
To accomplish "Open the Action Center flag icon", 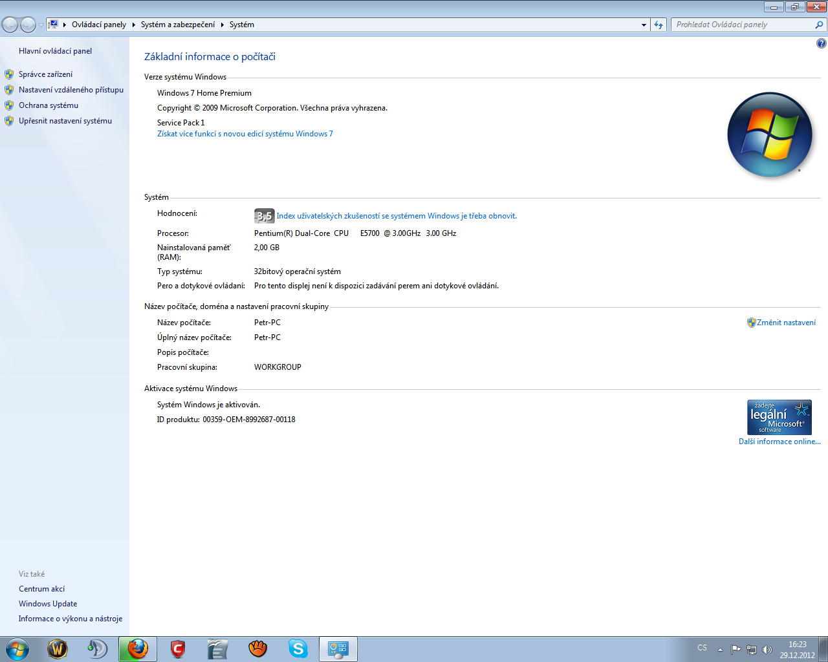I will (736, 650).
